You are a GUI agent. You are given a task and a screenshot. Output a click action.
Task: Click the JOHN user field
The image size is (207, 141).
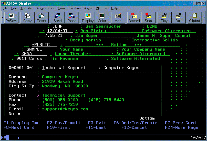(x=65, y=26)
